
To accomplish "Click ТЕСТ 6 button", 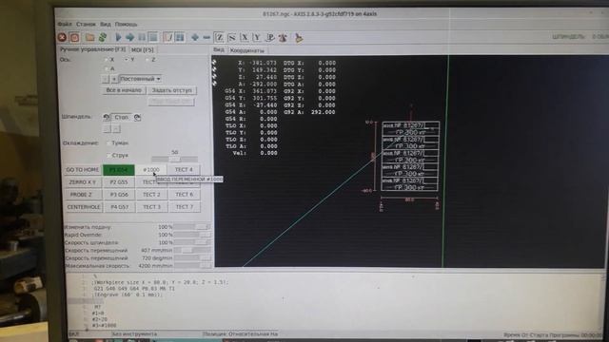I will [184, 195].
